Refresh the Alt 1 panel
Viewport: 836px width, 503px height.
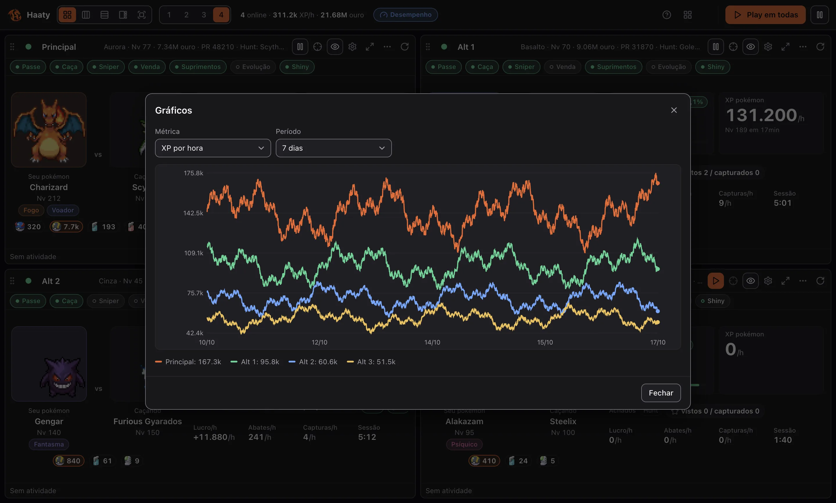820,47
